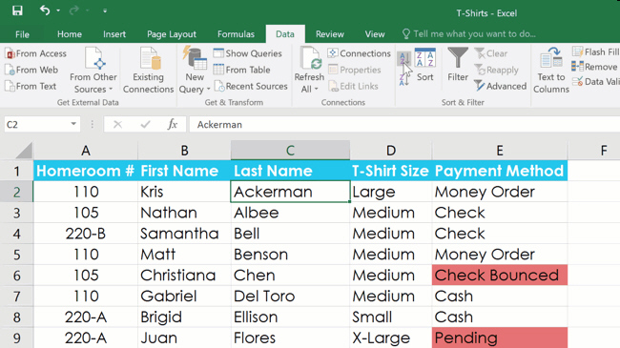This screenshot has width=620, height=348.
Task: Select cell with 220-B
Action: pos(86,234)
